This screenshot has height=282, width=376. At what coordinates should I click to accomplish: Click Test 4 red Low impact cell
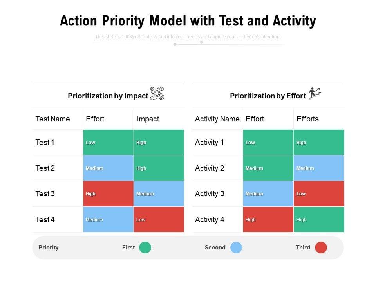click(159, 219)
